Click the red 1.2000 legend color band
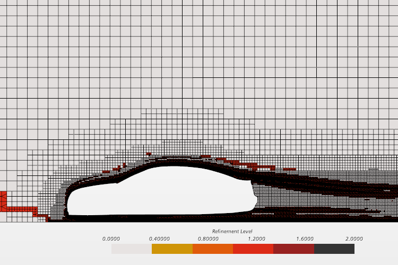 pyautogui.click(x=253, y=249)
